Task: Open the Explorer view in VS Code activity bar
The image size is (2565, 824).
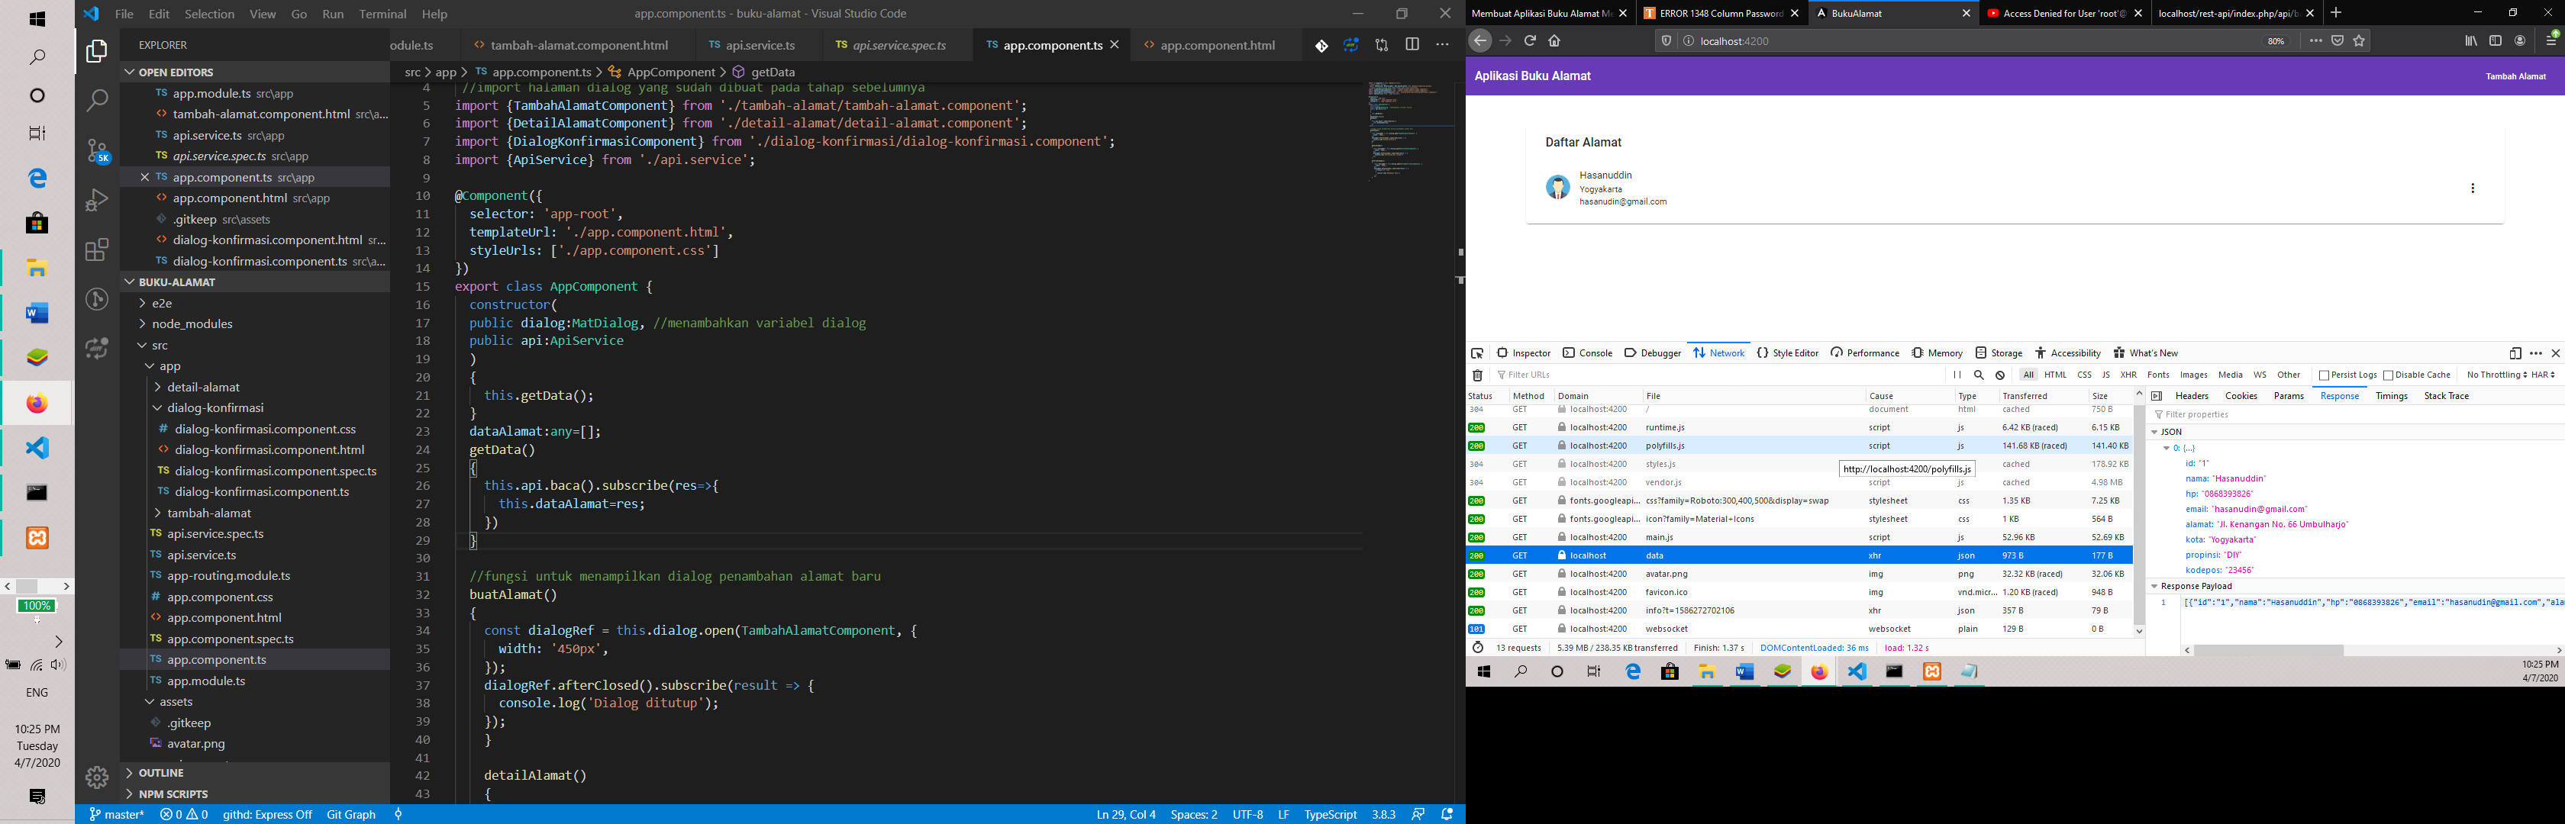Action: pyautogui.click(x=97, y=52)
